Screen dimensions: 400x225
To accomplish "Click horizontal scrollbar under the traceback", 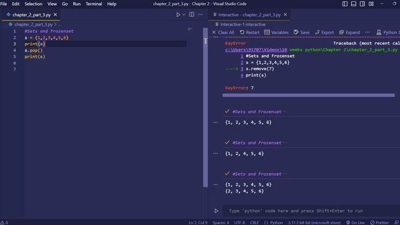I will click(x=308, y=95).
